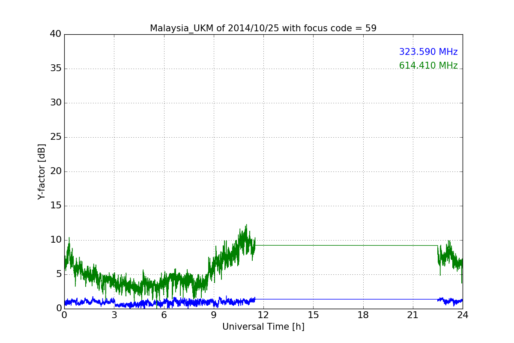Click the y-axis tick label '35'
Viewport: 514px width, 343px height.
pyautogui.click(x=55, y=69)
